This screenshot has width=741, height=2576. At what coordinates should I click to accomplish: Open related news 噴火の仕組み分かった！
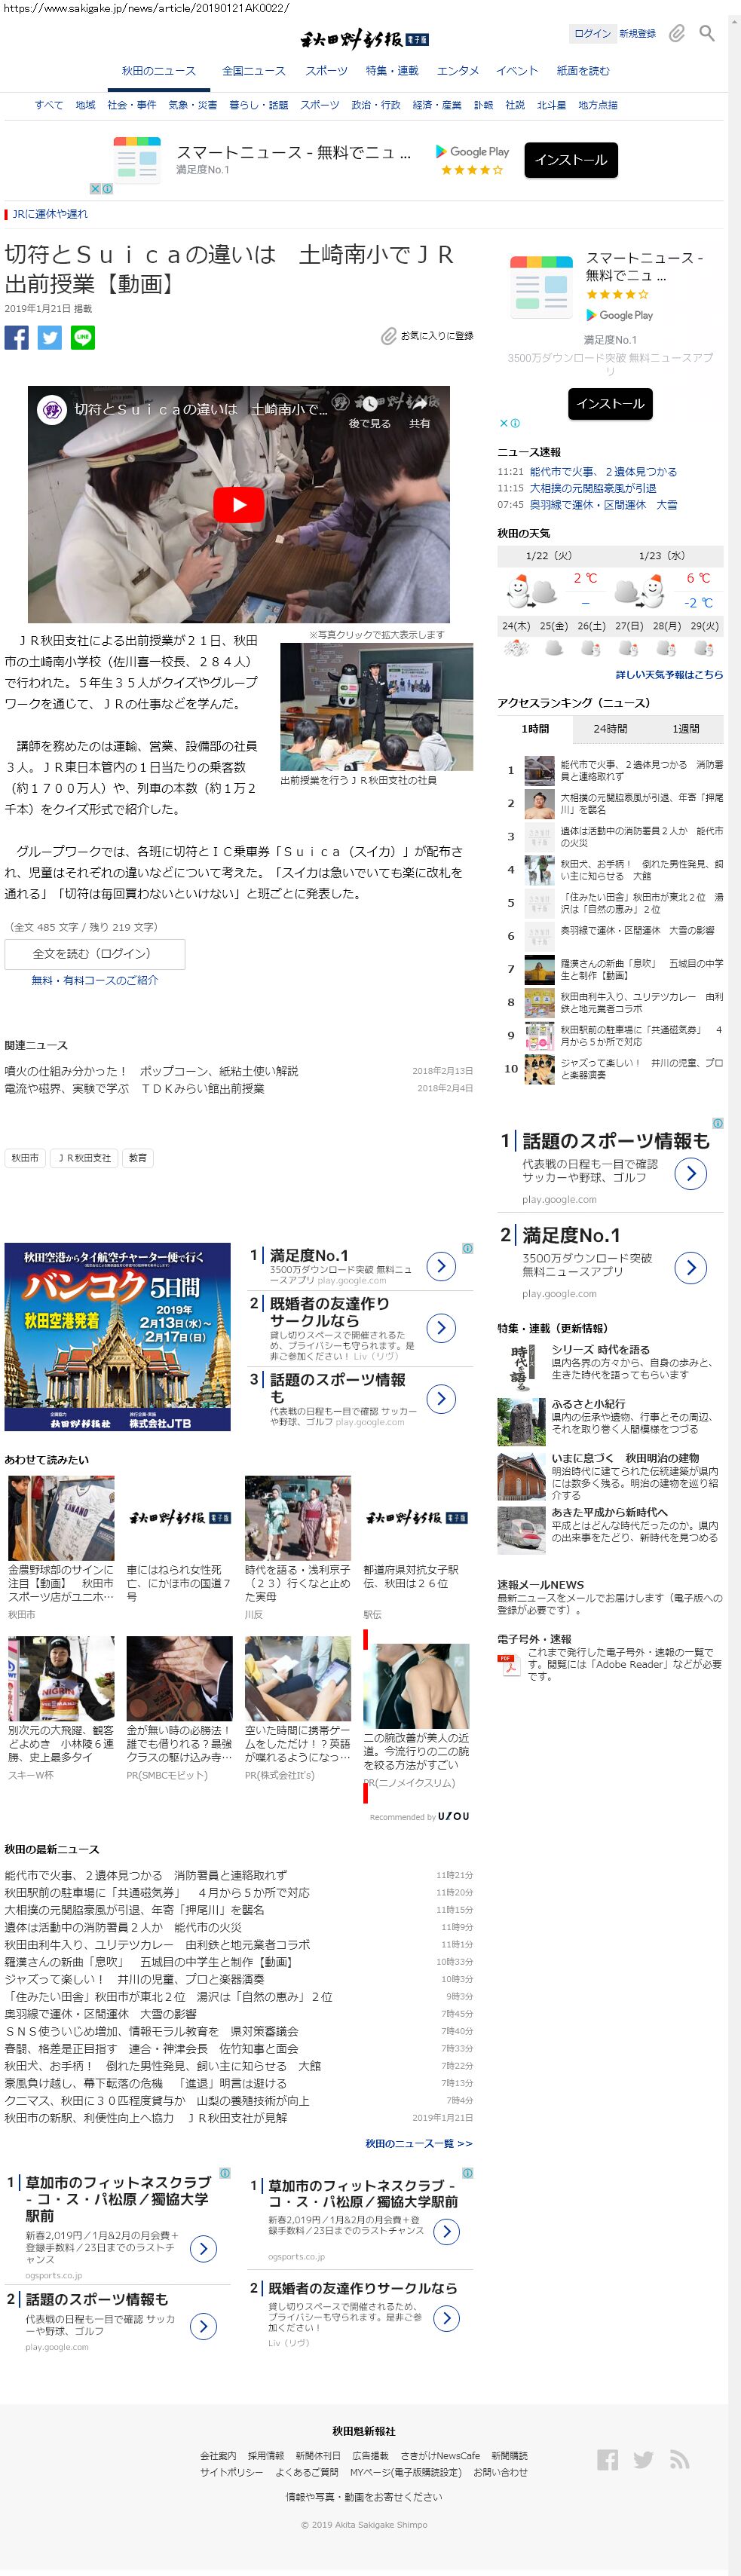coord(151,1071)
